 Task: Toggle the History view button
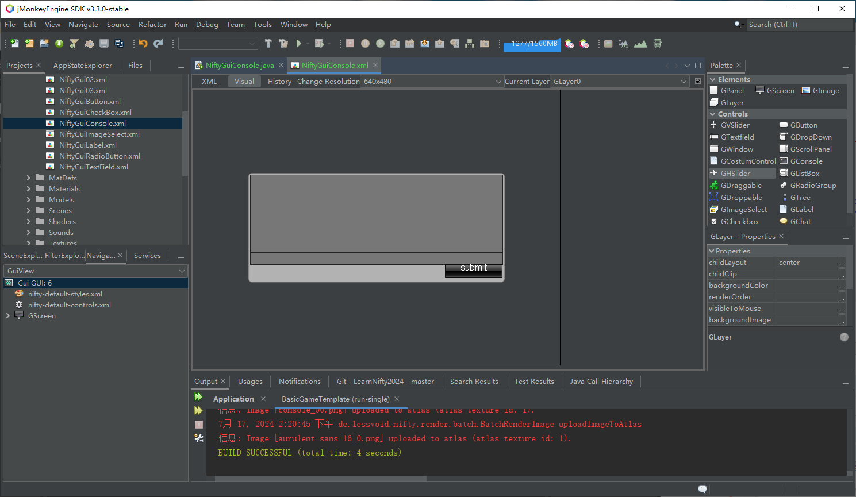tap(279, 82)
